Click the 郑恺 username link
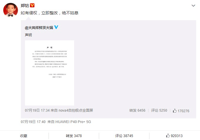200x140 pixels. (x=25, y=6)
